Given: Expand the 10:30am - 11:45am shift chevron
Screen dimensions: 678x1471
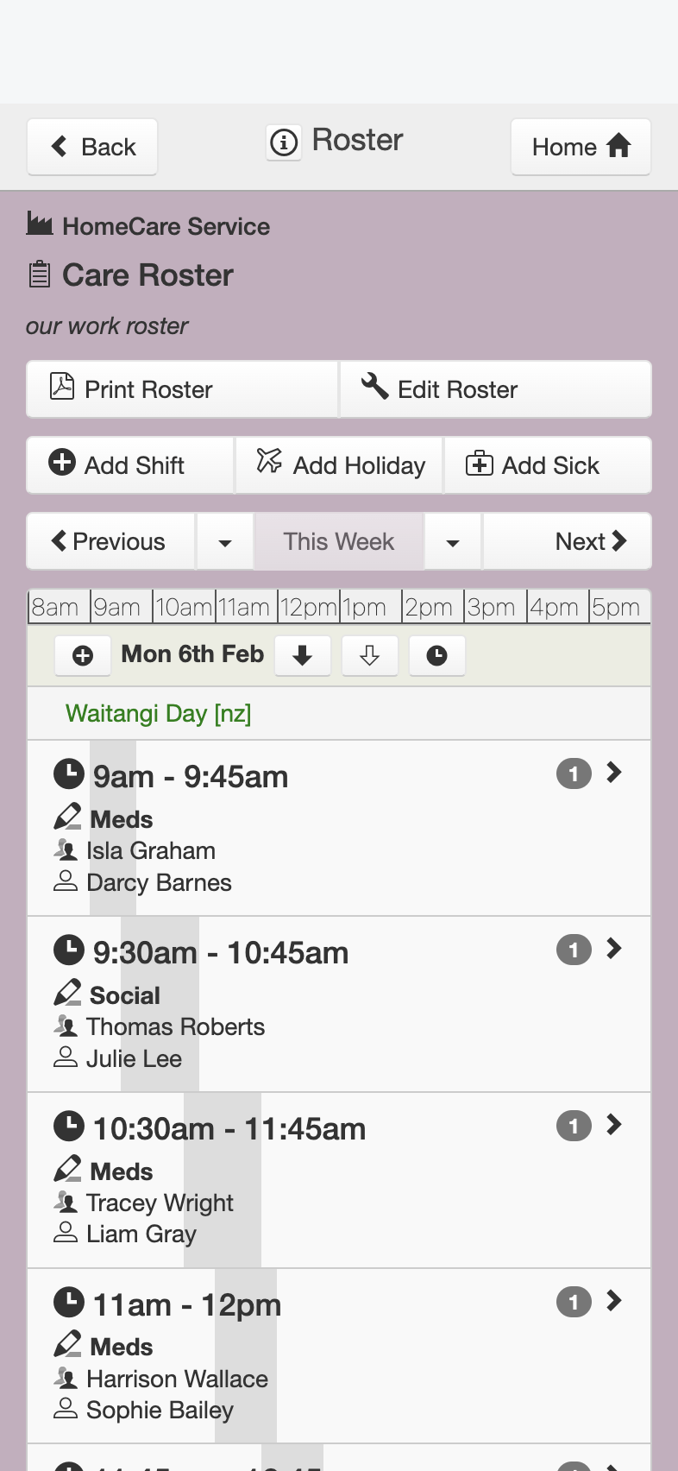Looking at the screenshot, I should tap(614, 1125).
